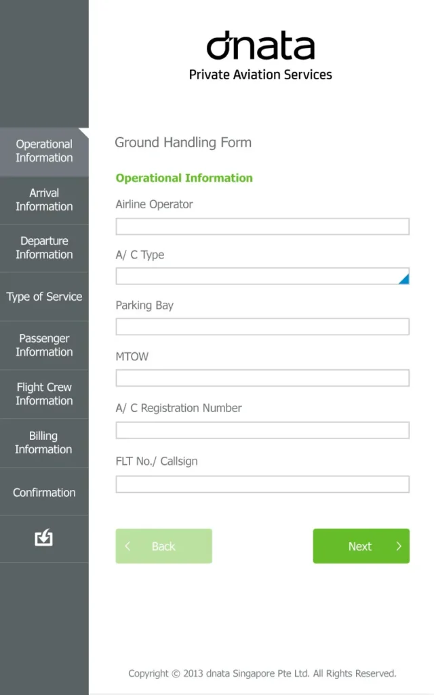Open Operational Information section

pyautogui.click(x=44, y=151)
